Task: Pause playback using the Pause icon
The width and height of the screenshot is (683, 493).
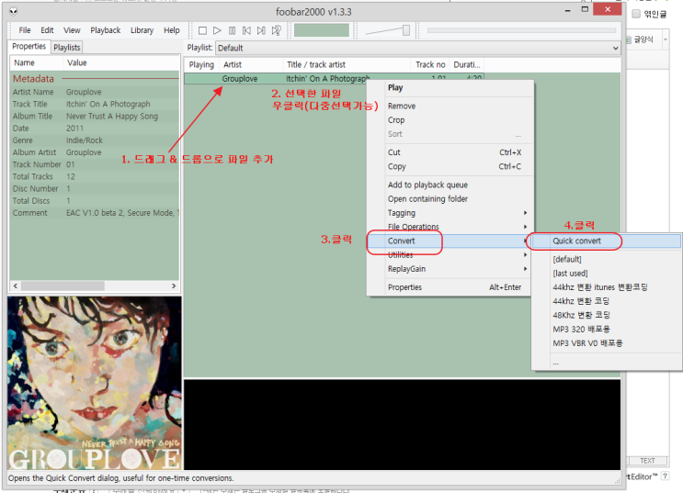Action: pos(232,30)
